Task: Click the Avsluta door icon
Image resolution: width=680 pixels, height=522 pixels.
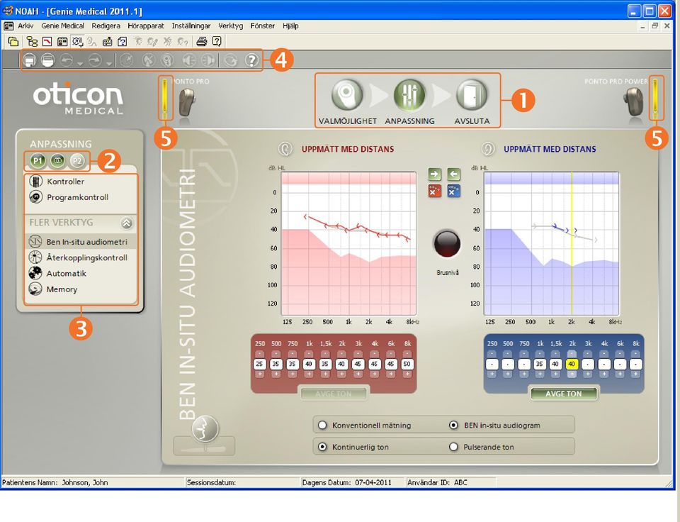Action: (472, 94)
